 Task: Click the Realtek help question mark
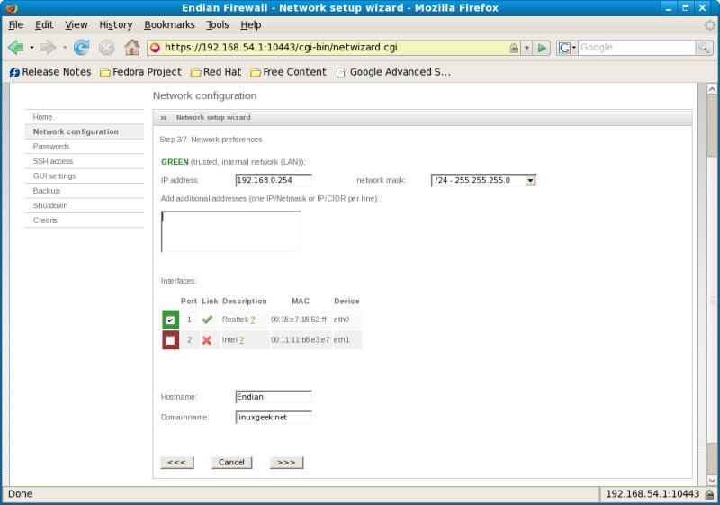point(253,320)
